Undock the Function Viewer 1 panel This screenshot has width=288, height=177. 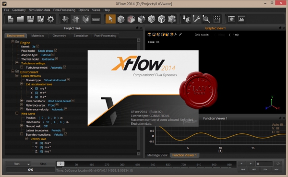click(x=280, y=118)
